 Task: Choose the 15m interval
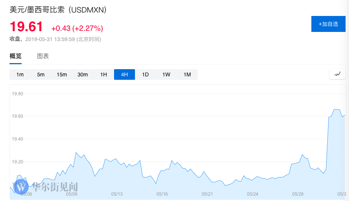(62, 74)
